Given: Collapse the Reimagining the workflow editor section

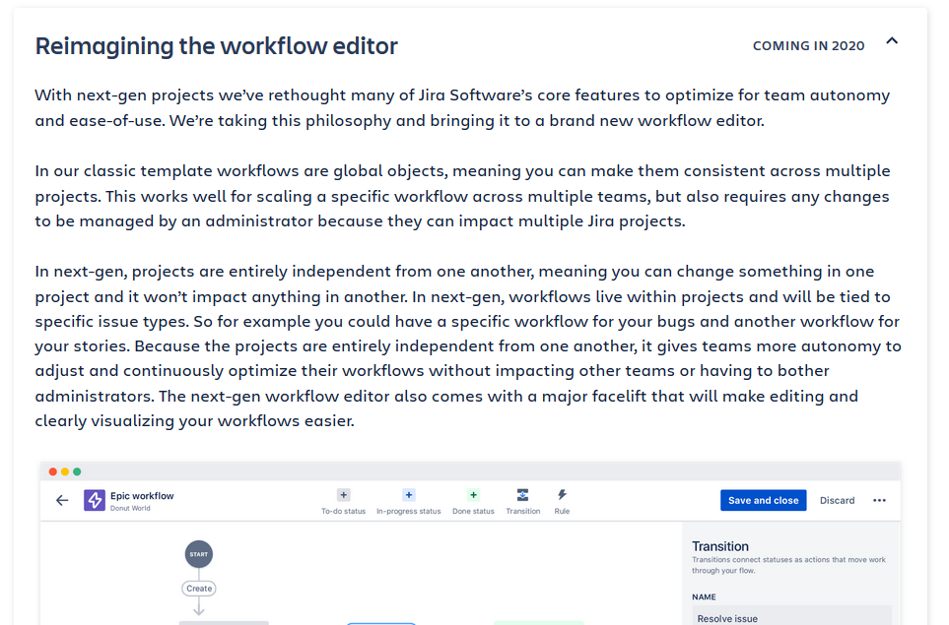Looking at the screenshot, I should 892,41.
